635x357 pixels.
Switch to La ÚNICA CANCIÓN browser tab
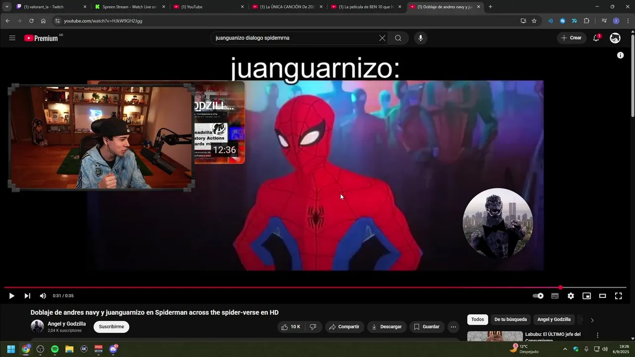click(x=288, y=7)
